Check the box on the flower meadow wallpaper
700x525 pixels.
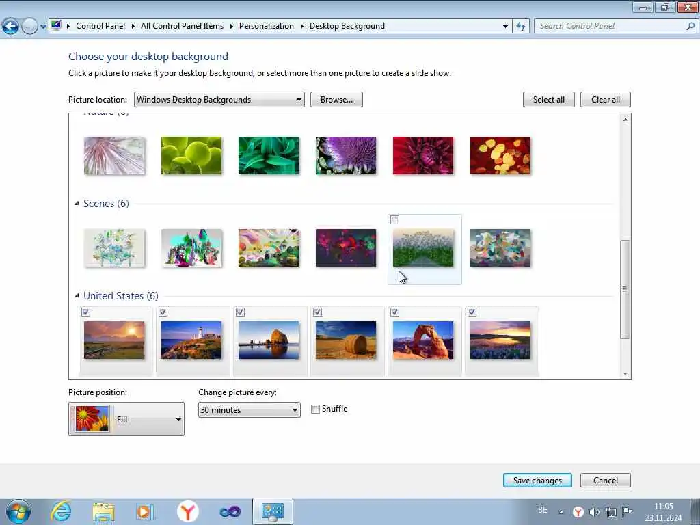pyautogui.click(x=394, y=219)
